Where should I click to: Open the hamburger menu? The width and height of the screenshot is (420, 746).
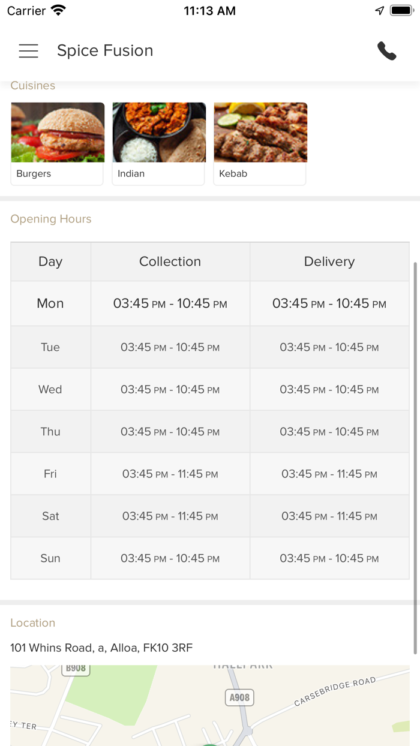[x=28, y=51]
